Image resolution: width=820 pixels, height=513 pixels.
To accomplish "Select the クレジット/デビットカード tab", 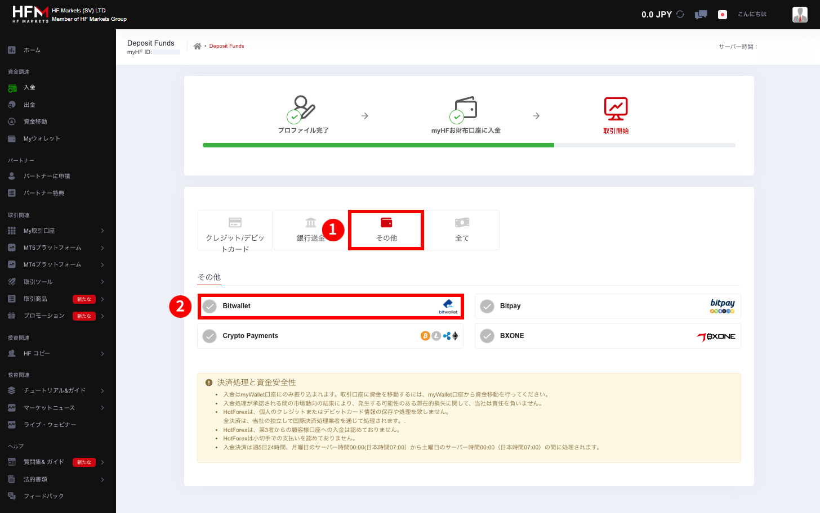I will tap(234, 230).
